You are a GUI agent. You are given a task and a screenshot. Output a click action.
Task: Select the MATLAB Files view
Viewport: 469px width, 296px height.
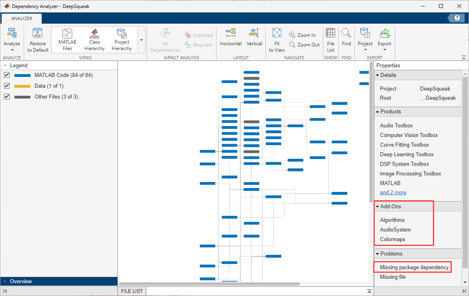[67, 38]
